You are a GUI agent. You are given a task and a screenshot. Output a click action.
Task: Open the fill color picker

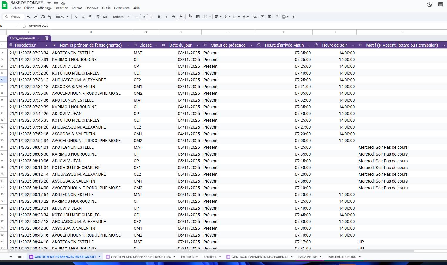click(x=190, y=17)
